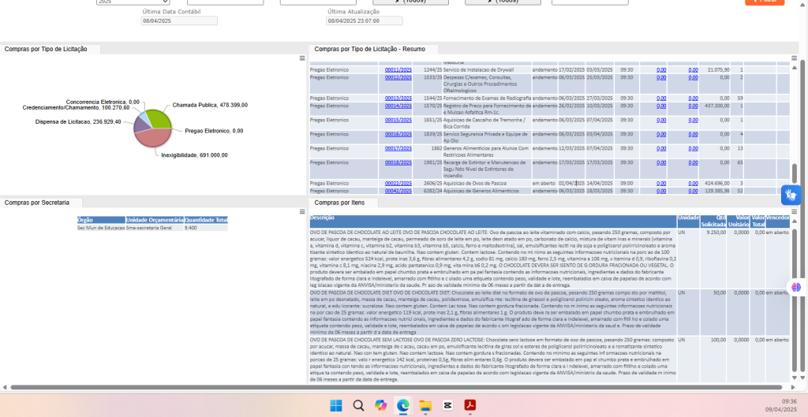
Task: Open licitação link 00015/2025
Action: (398, 120)
